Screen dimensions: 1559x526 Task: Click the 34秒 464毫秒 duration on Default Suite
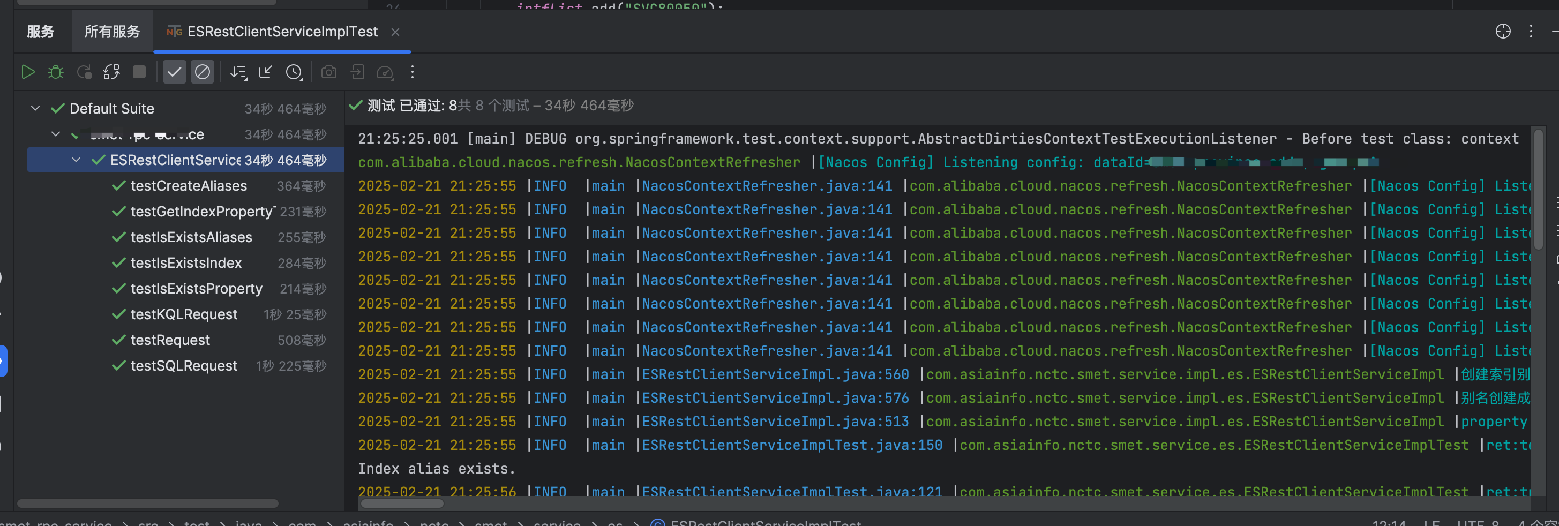coord(285,108)
